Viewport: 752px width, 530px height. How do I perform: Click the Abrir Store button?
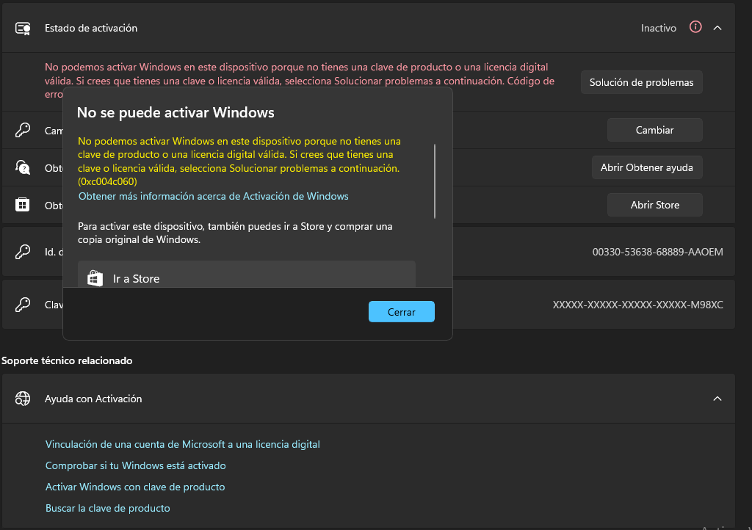click(x=654, y=205)
